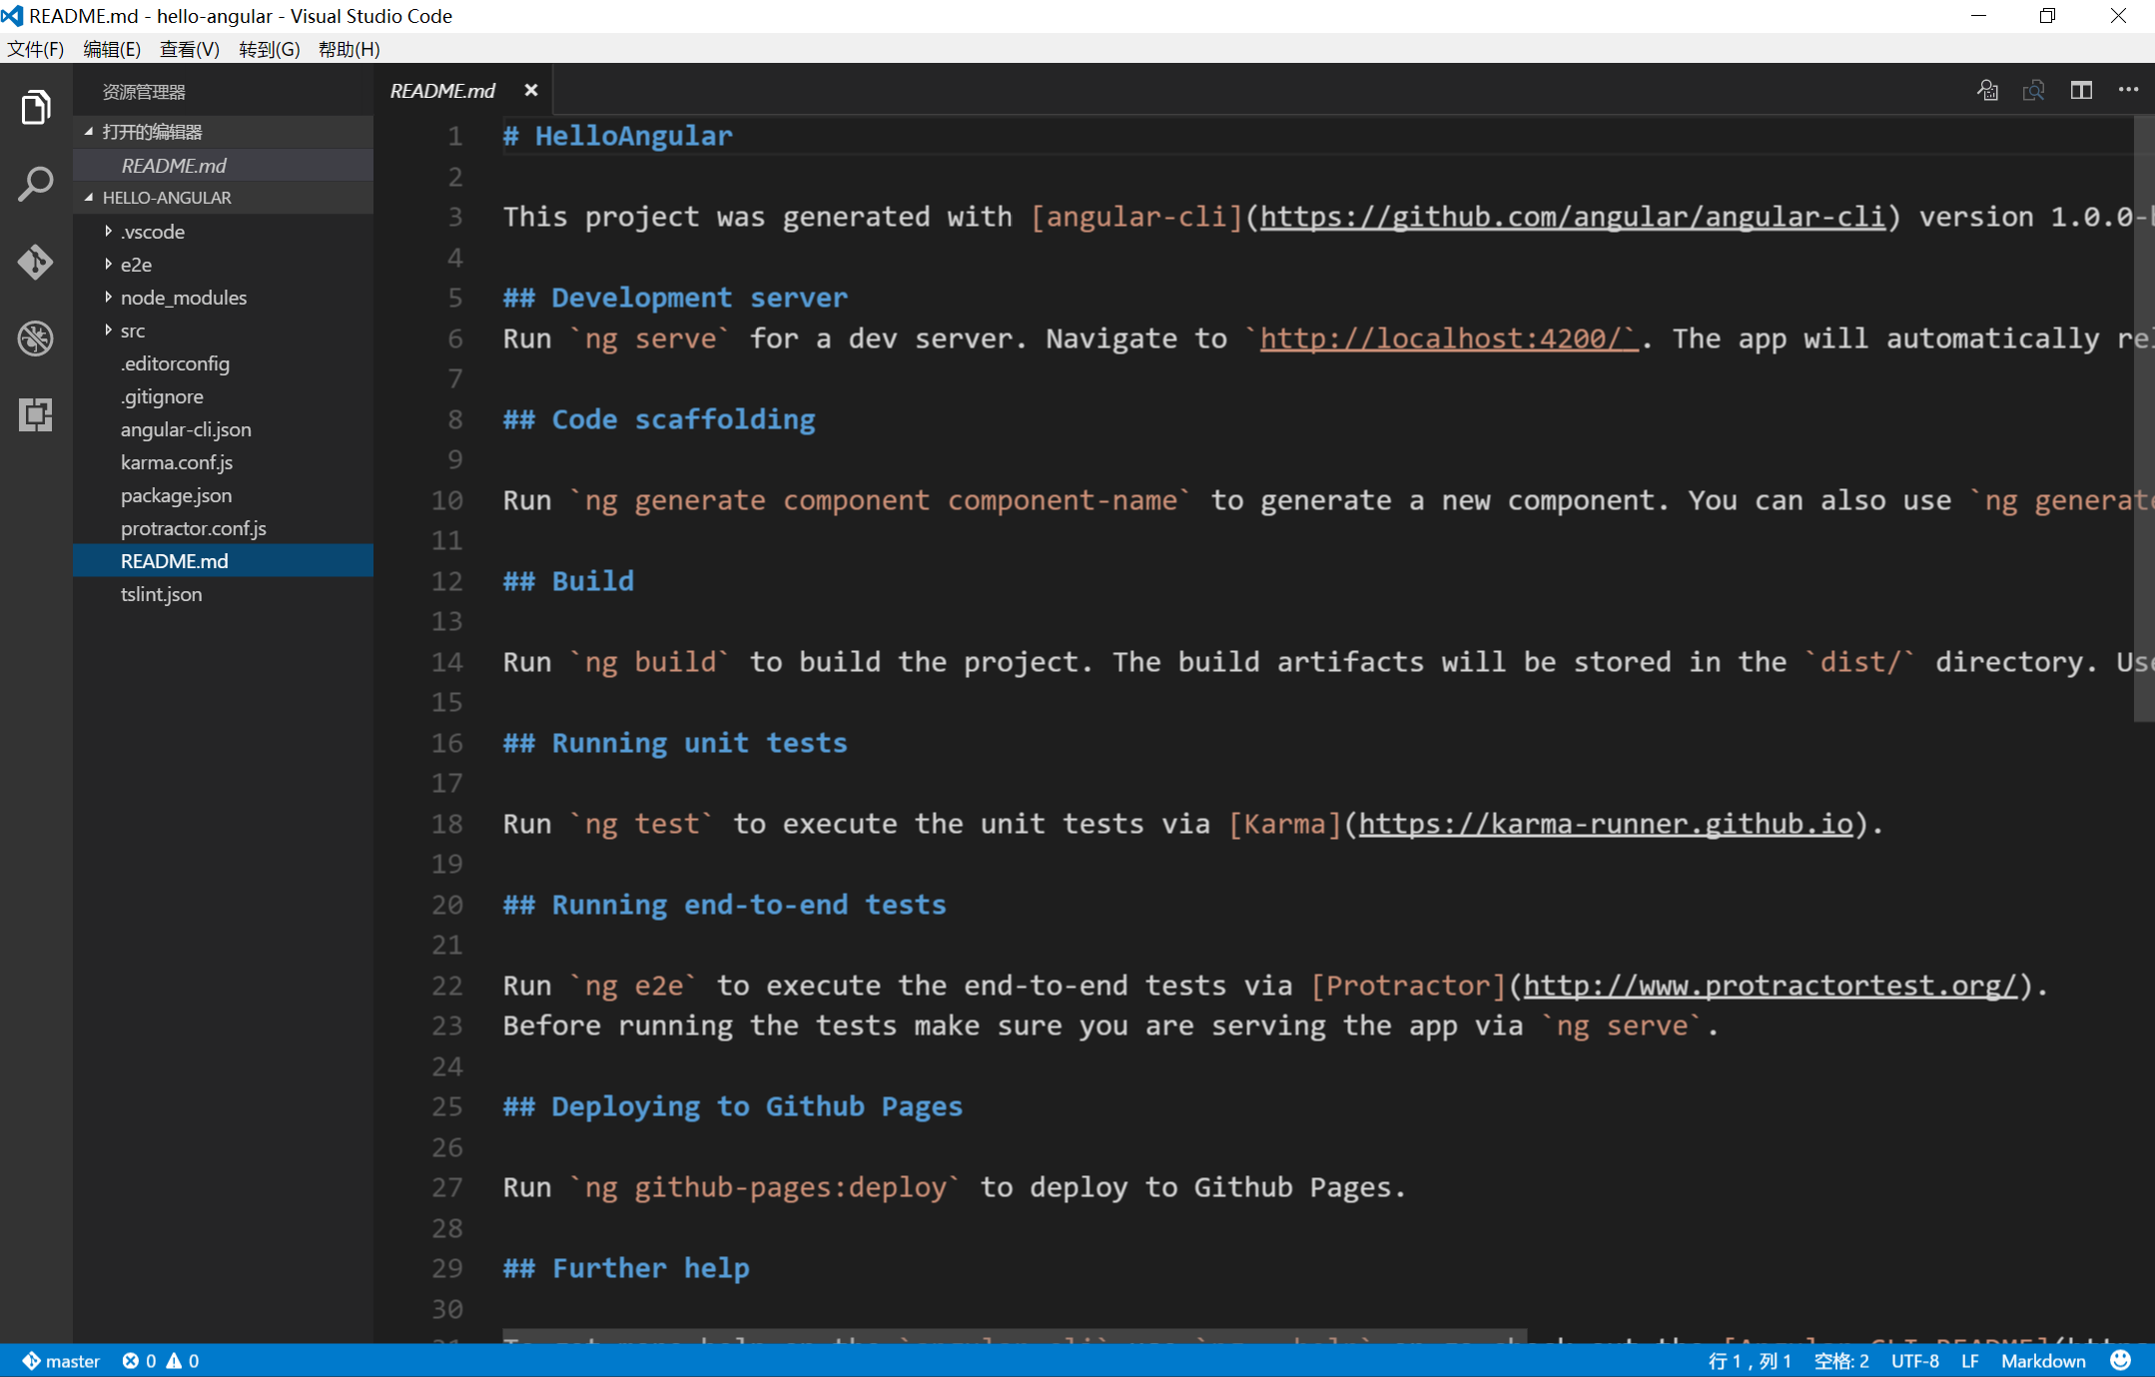Open the 查看(V) menu
This screenshot has height=1377, width=2155.
189,49
